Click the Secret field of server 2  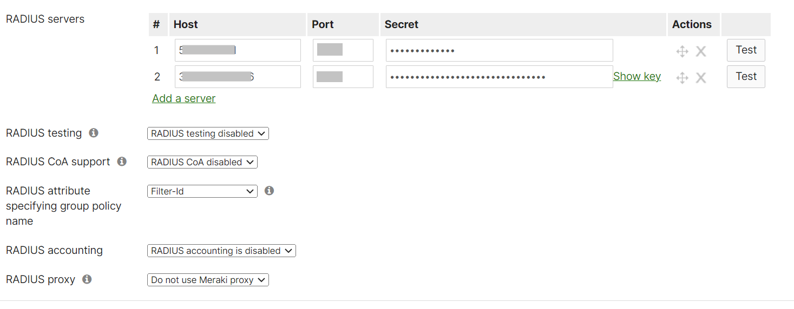pyautogui.click(x=498, y=77)
